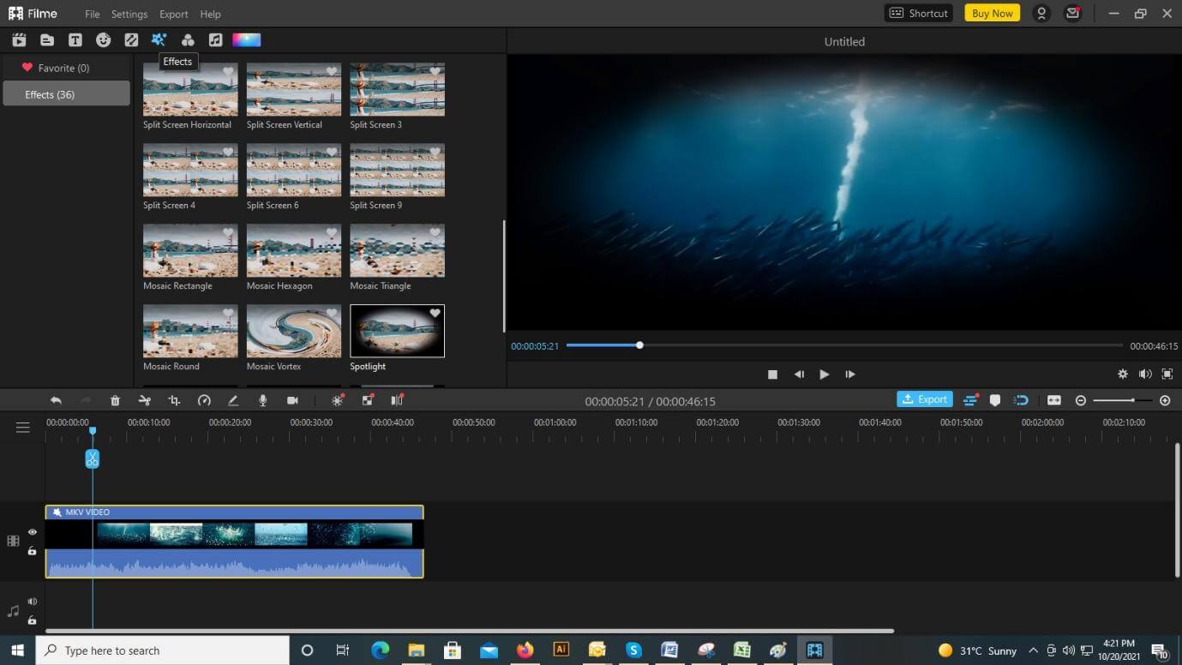Split clip using the scissors toolbar icon

point(145,400)
